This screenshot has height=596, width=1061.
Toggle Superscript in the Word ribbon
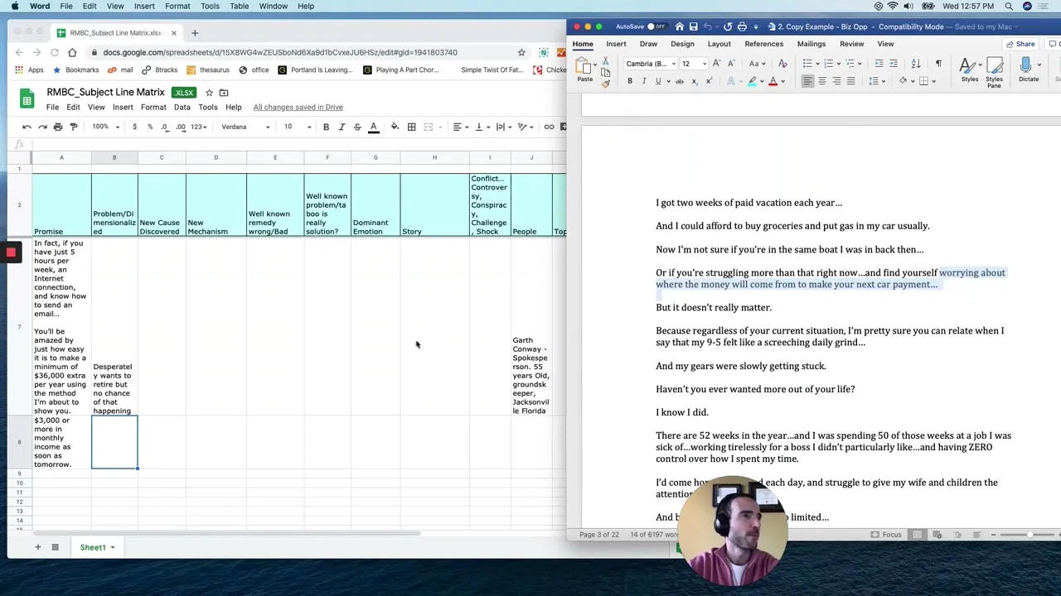(x=709, y=81)
